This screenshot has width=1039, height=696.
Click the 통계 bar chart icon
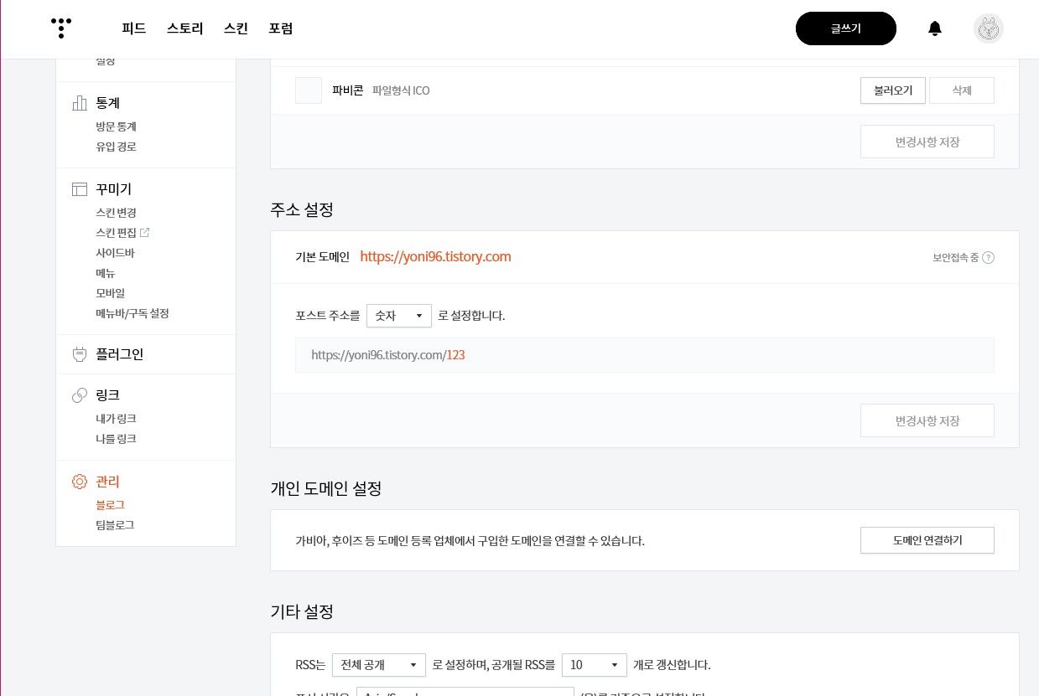coord(80,103)
